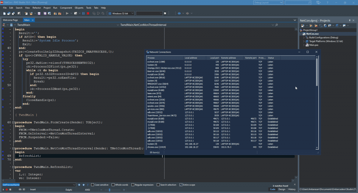The height and width of the screenshot is (193, 358).
Task: Expand the Main.pas tree node
Action: (304, 45)
